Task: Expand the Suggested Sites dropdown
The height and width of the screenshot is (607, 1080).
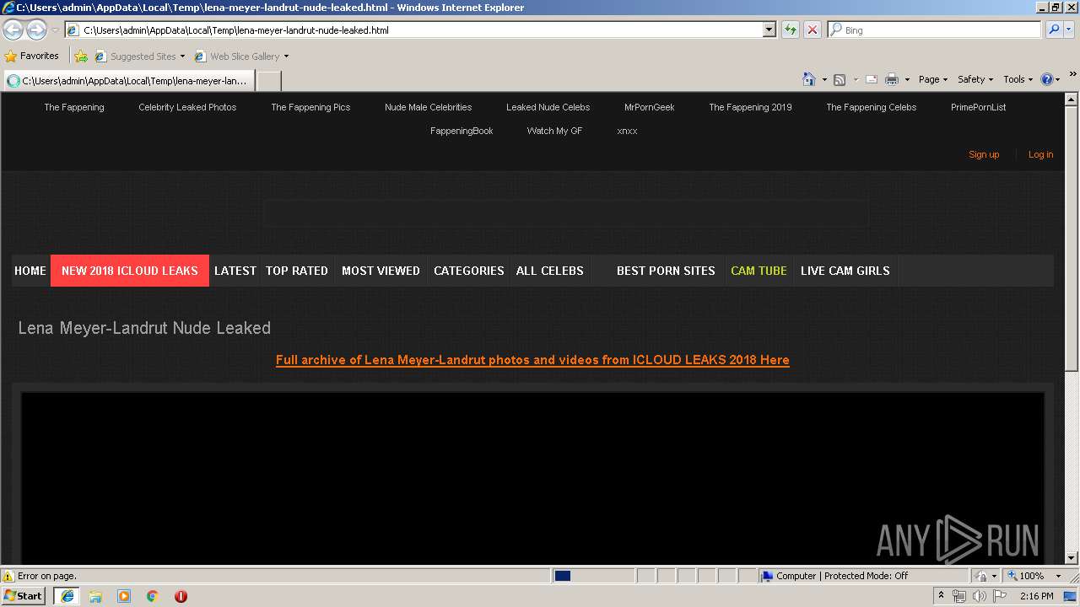Action: tap(182, 56)
